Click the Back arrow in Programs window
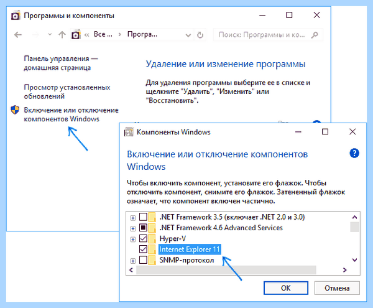 (18, 35)
